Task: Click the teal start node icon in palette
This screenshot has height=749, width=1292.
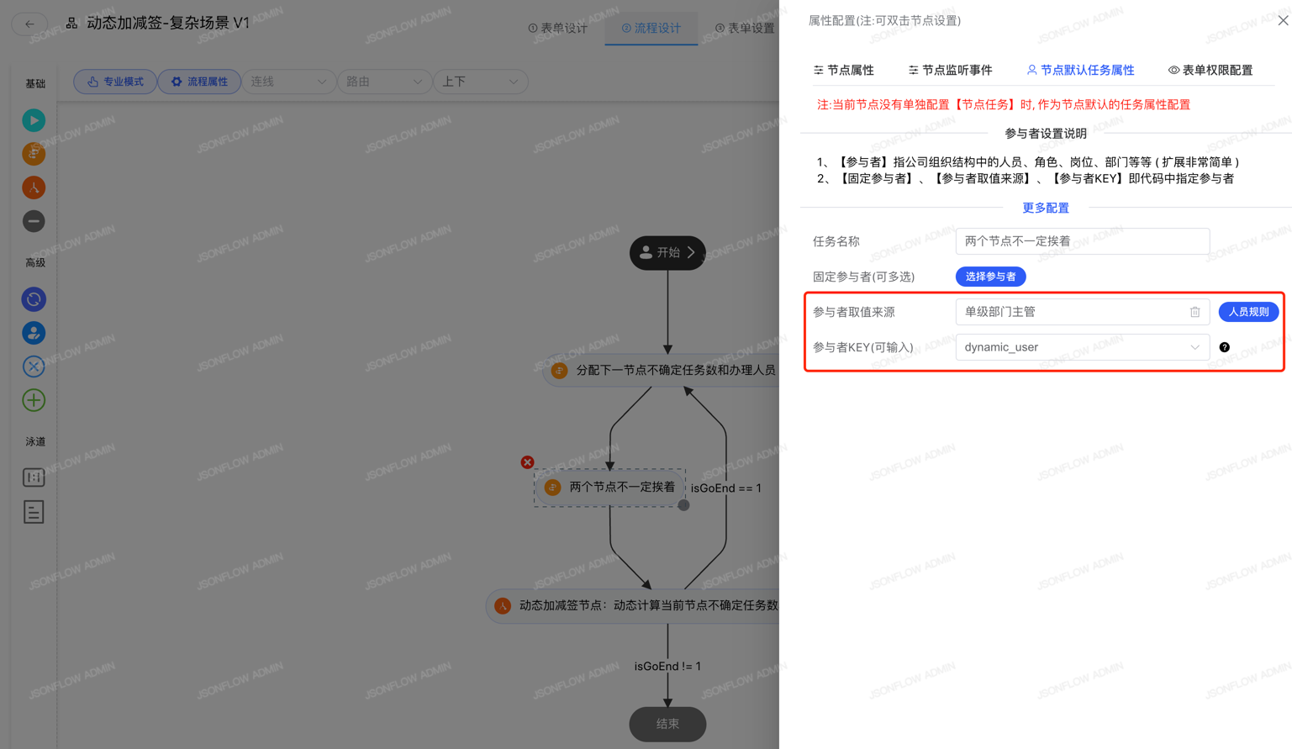Action: [x=34, y=120]
